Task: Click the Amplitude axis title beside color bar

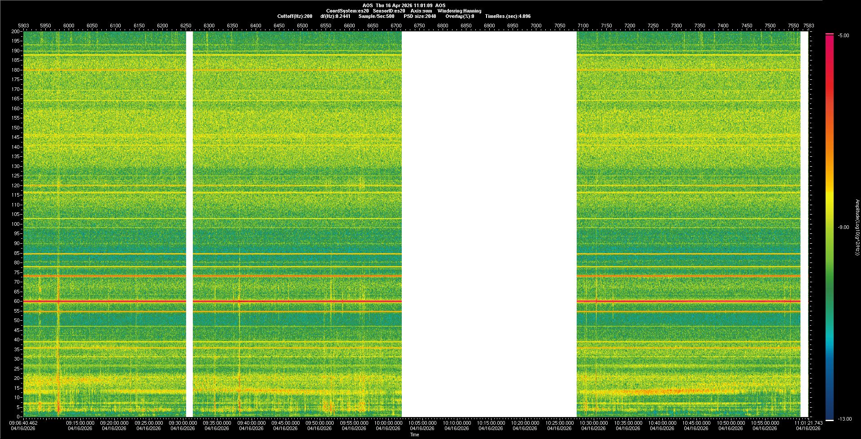Action: [857, 227]
